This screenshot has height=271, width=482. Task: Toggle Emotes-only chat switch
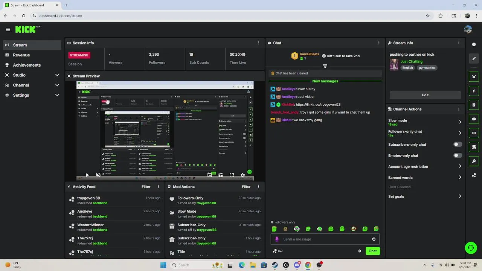[x=458, y=155]
